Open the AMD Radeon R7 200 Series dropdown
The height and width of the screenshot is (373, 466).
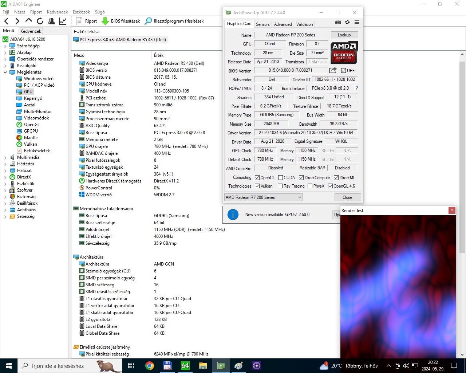pyautogui.click(x=264, y=197)
